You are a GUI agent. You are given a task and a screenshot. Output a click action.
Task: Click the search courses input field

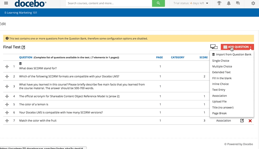coord(109,3)
